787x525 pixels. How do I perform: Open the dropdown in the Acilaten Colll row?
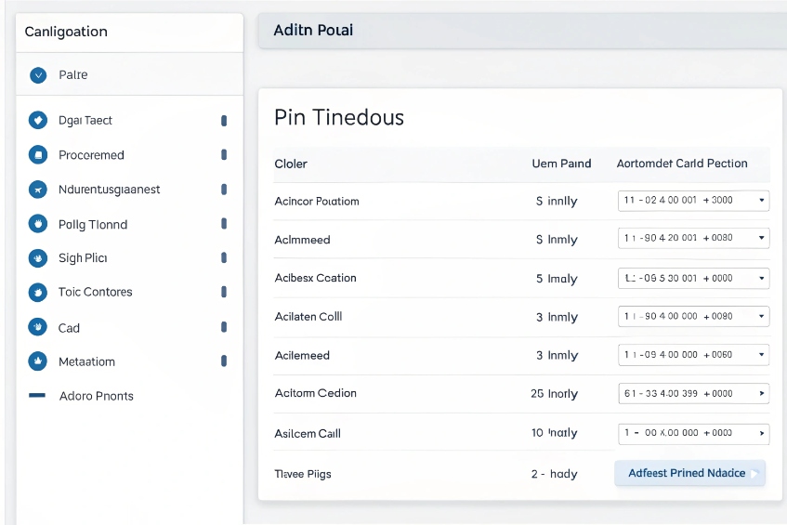point(694,316)
